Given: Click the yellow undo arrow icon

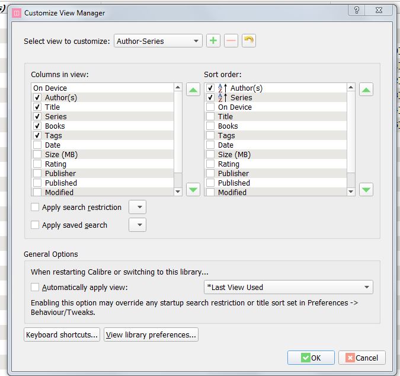Looking at the screenshot, I should click(249, 41).
